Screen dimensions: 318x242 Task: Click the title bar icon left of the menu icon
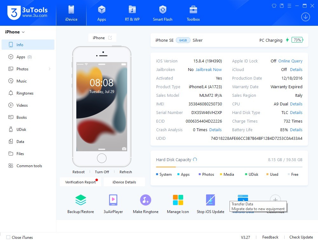(x=282, y=6)
